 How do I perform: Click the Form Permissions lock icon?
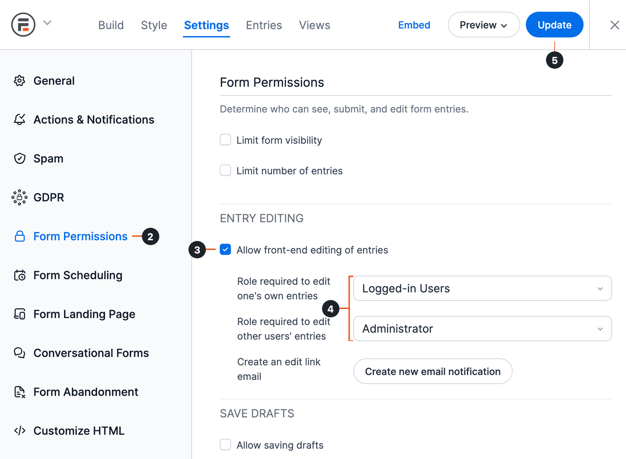pos(20,236)
